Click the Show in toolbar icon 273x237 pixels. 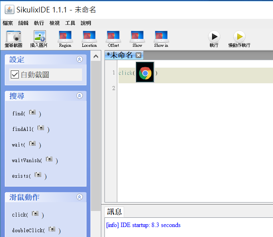click(161, 36)
